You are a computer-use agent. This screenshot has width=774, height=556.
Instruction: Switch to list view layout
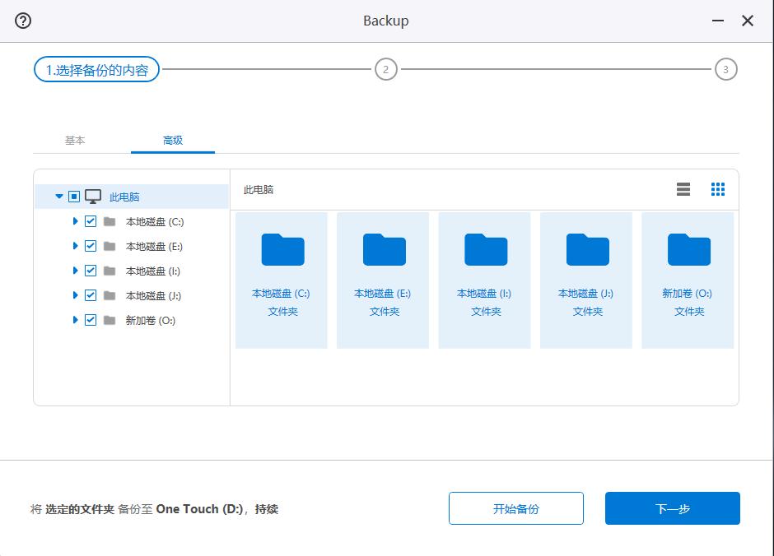coord(683,189)
